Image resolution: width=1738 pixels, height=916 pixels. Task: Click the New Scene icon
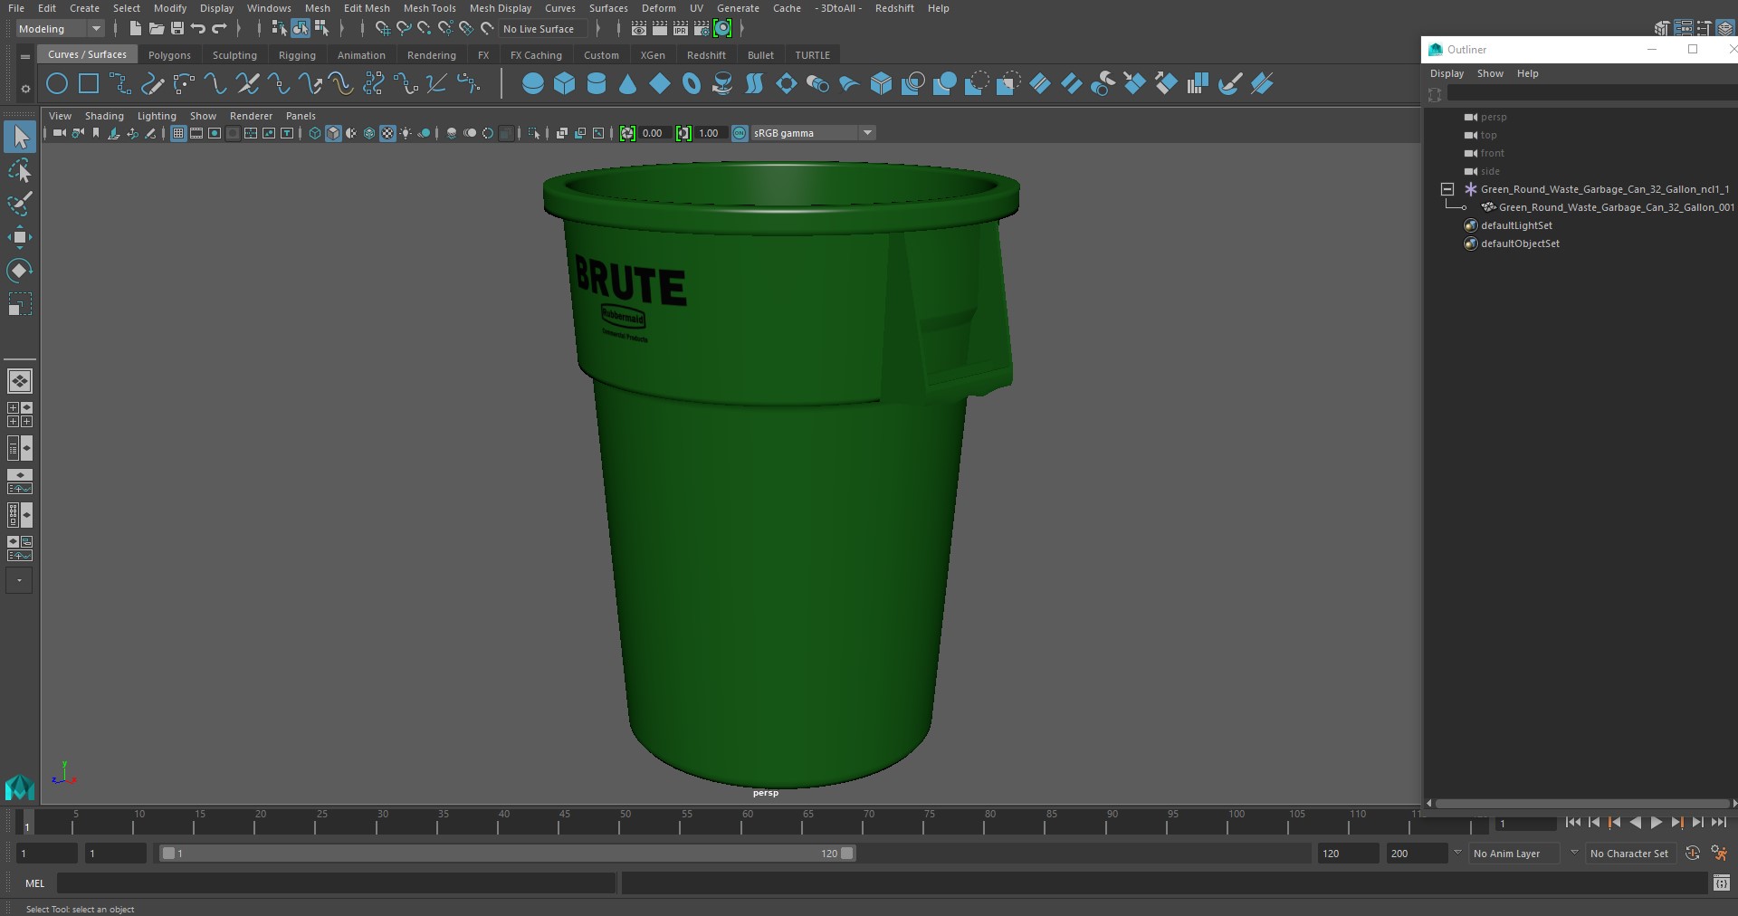[x=135, y=29]
